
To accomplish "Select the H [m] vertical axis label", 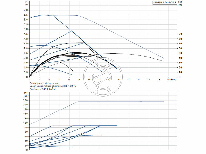I will point(26,4).
